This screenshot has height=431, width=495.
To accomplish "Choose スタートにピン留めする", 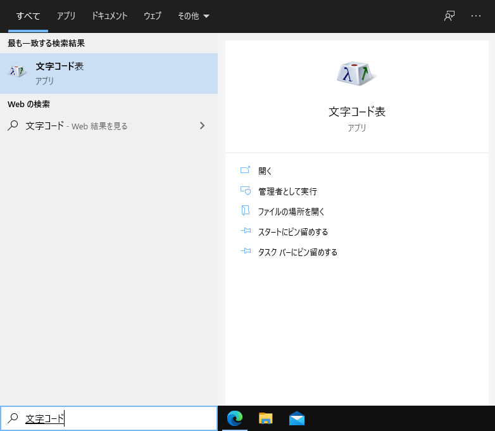I will point(293,232).
